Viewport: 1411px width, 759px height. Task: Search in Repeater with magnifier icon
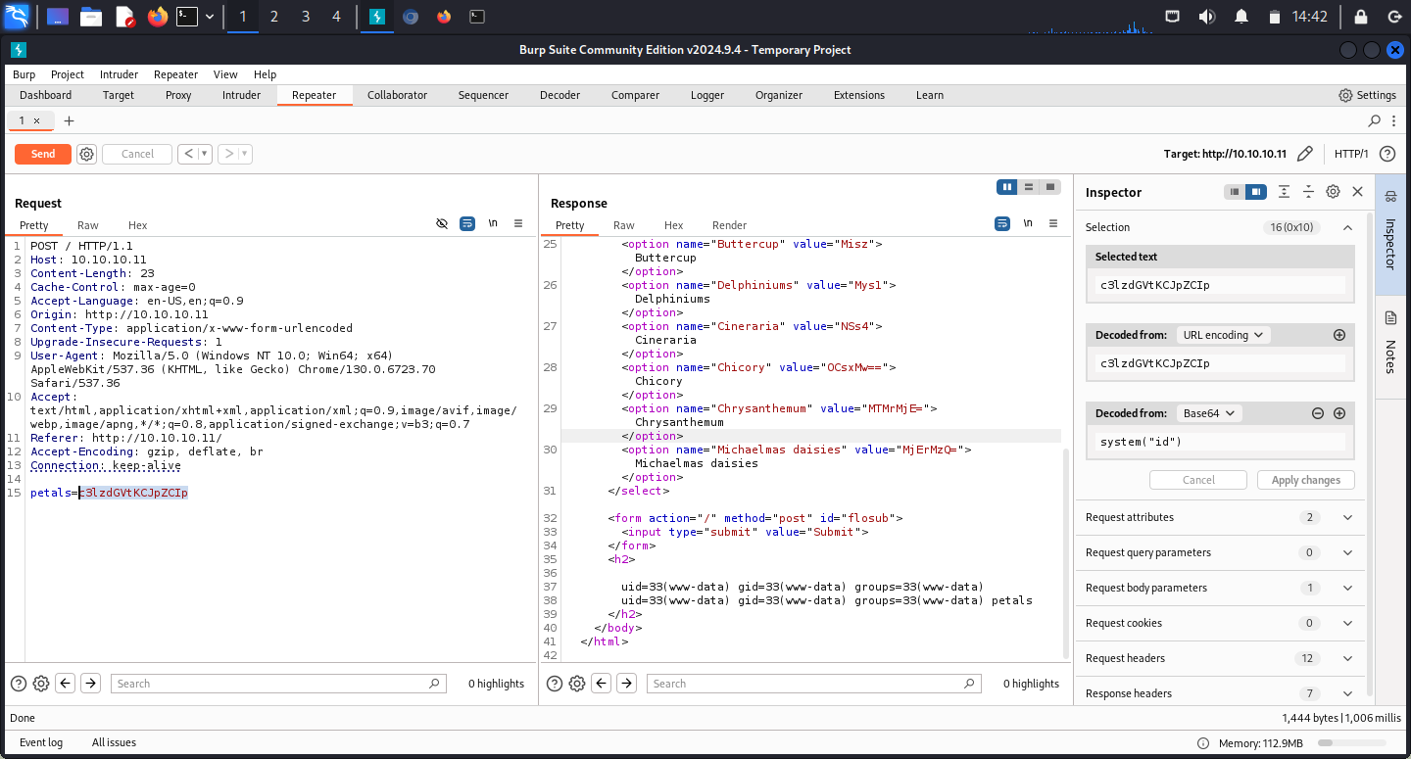[1375, 120]
